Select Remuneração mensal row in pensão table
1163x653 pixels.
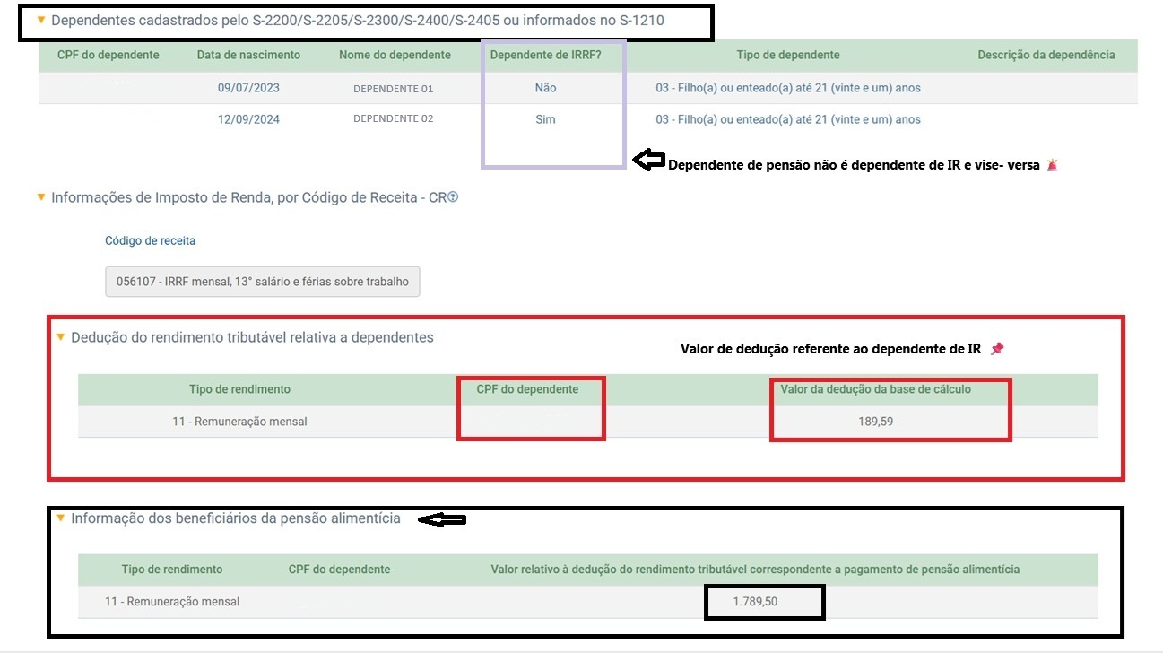point(587,602)
